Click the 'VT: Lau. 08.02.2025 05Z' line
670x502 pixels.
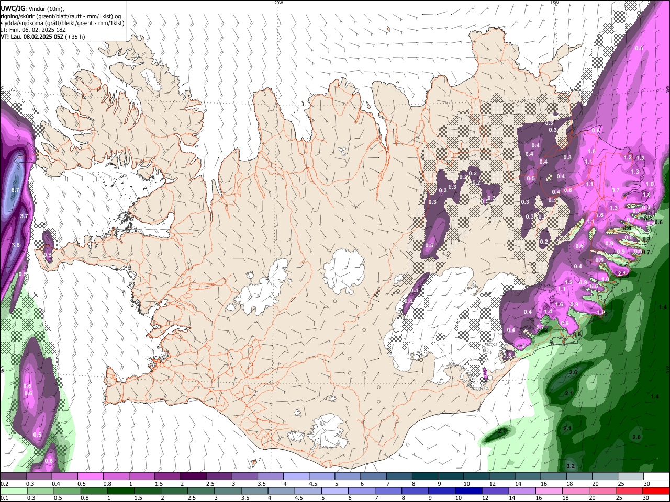click(x=31, y=37)
